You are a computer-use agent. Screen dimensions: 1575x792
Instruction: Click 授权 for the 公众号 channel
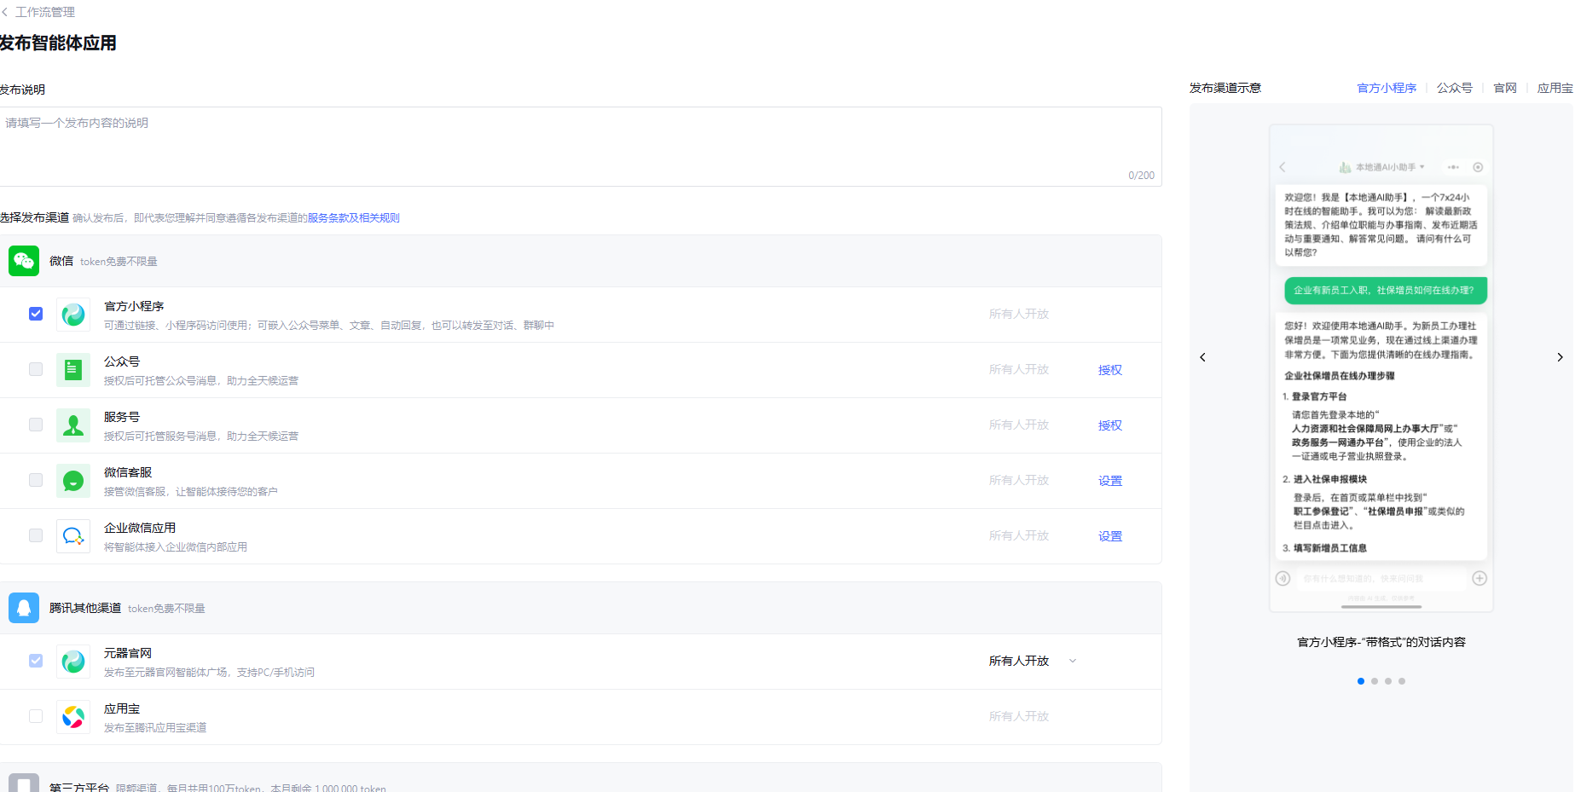point(1110,370)
